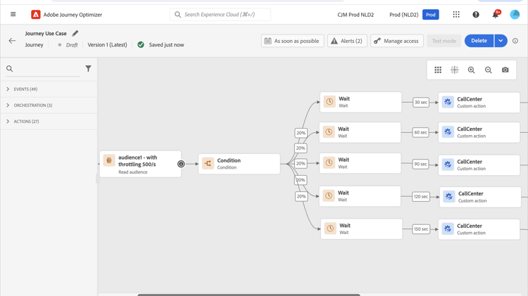The height and width of the screenshot is (296, 528).
Task: Zoom in on the journey canvas
Action: [472, 70]
